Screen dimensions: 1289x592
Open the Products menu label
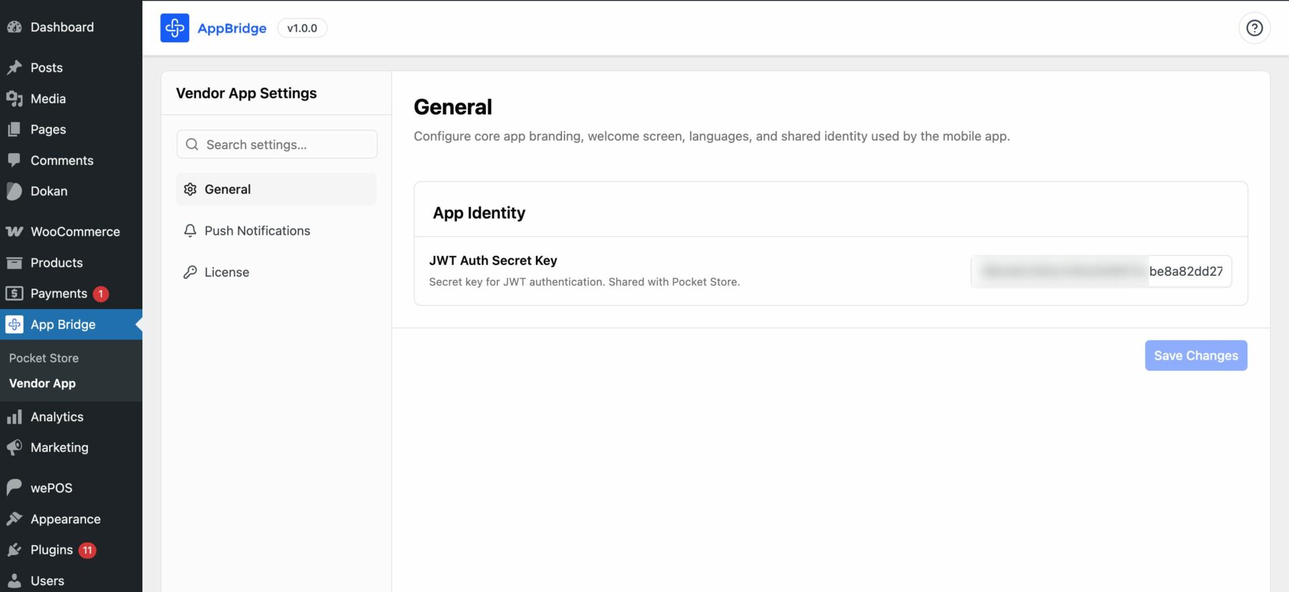56,262
